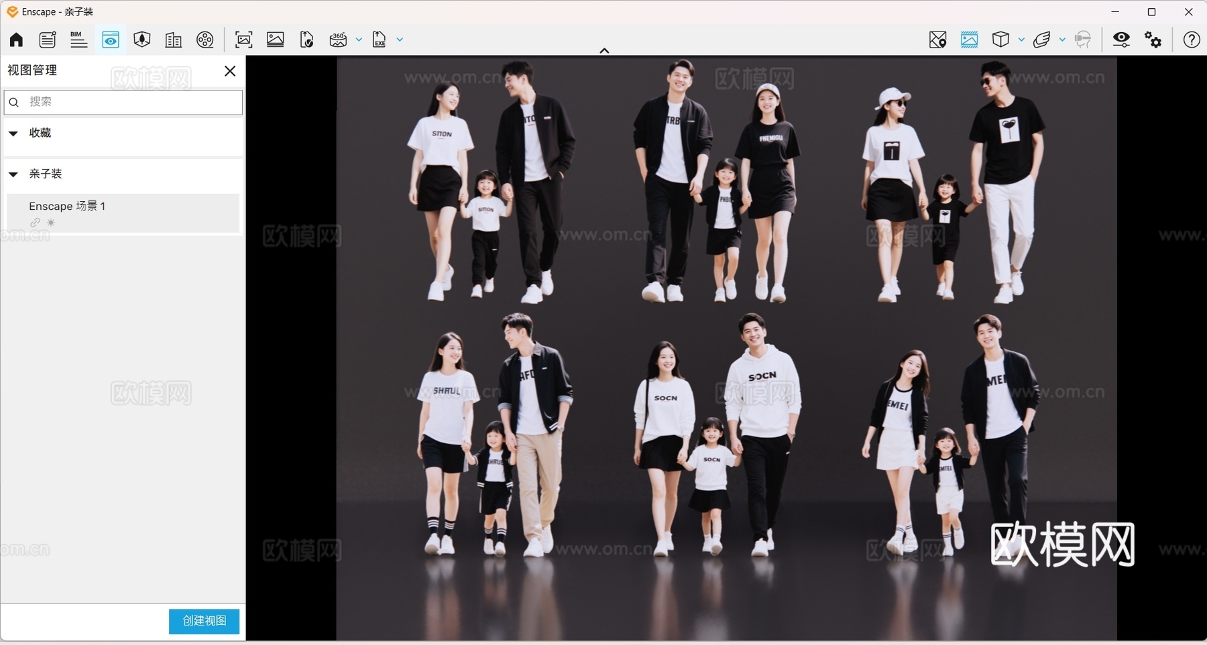Collapse the top toolbar with the chevron
This screenshot has height=645, width=1207.
tap(604, 50)
